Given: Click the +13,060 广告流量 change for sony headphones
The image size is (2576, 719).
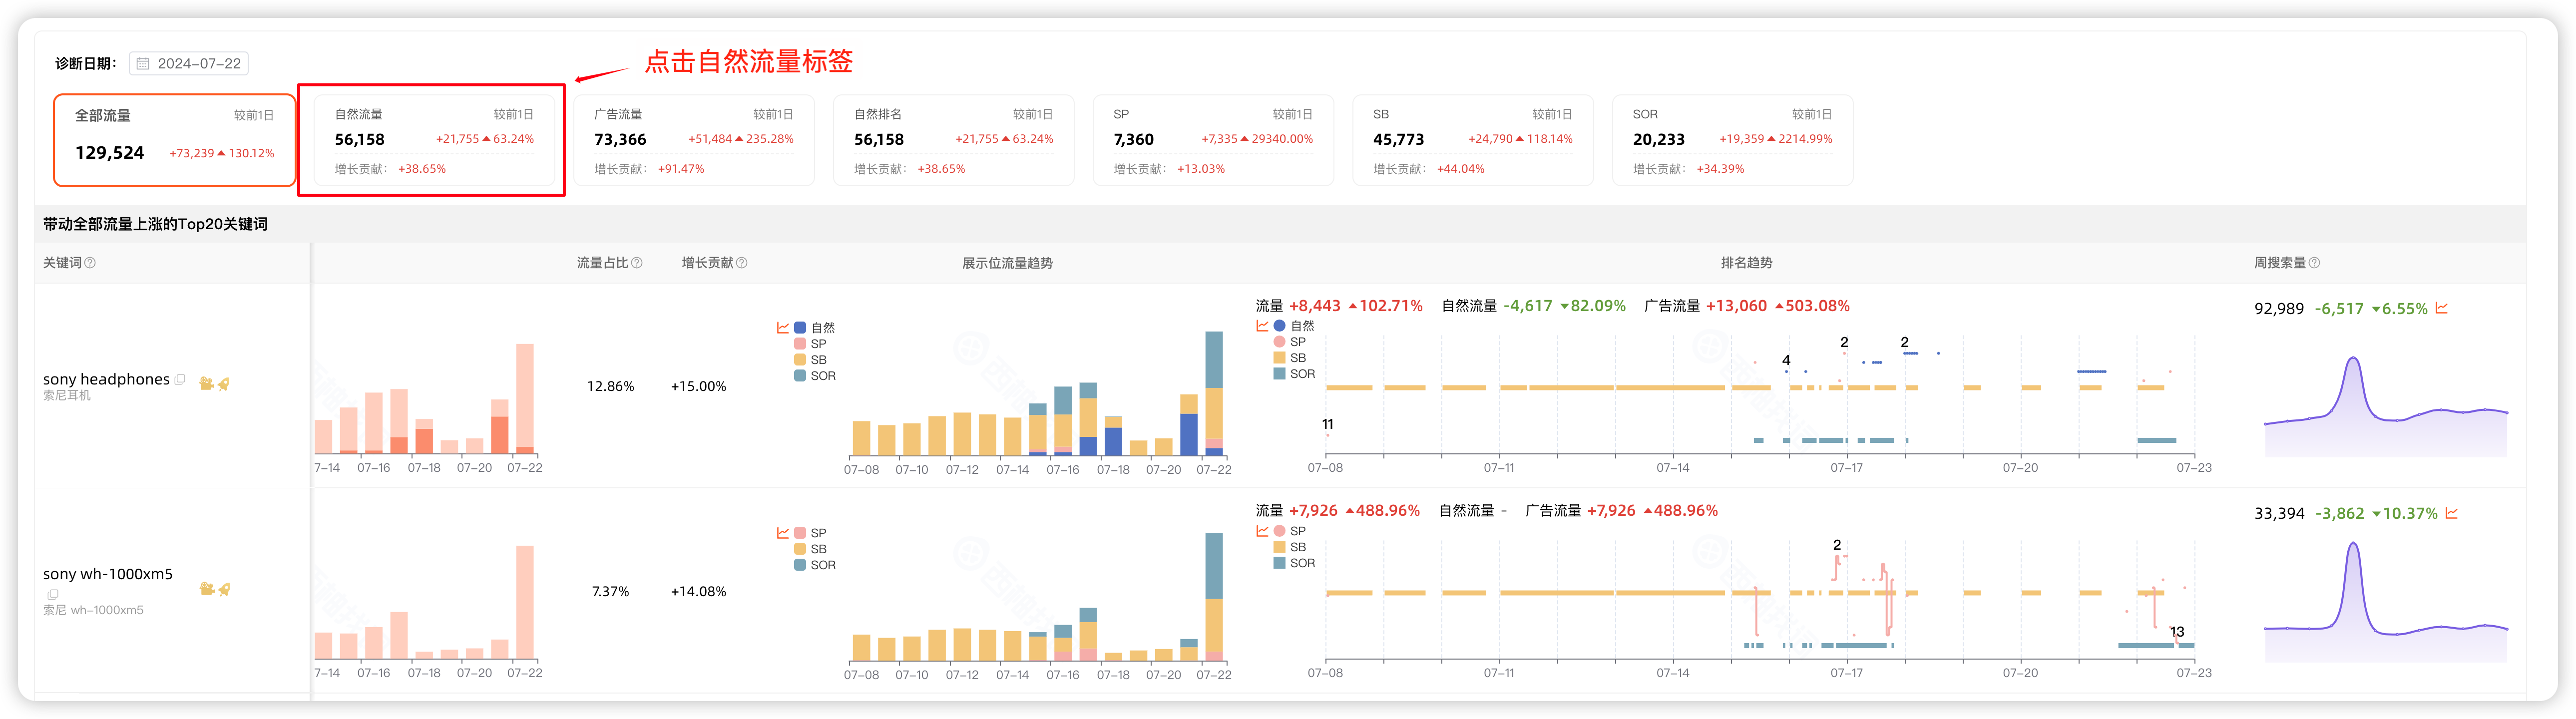Looking at the screenshot, I should [1736, 306].
